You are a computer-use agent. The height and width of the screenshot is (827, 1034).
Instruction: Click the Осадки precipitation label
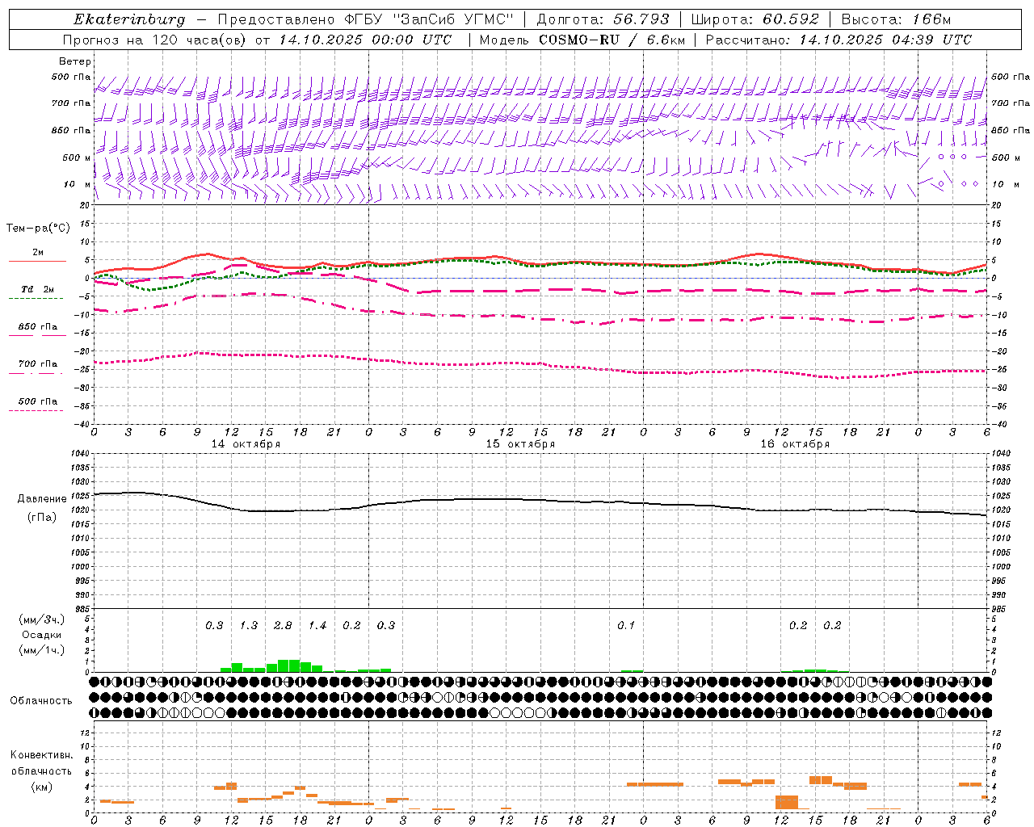point(42,635)
